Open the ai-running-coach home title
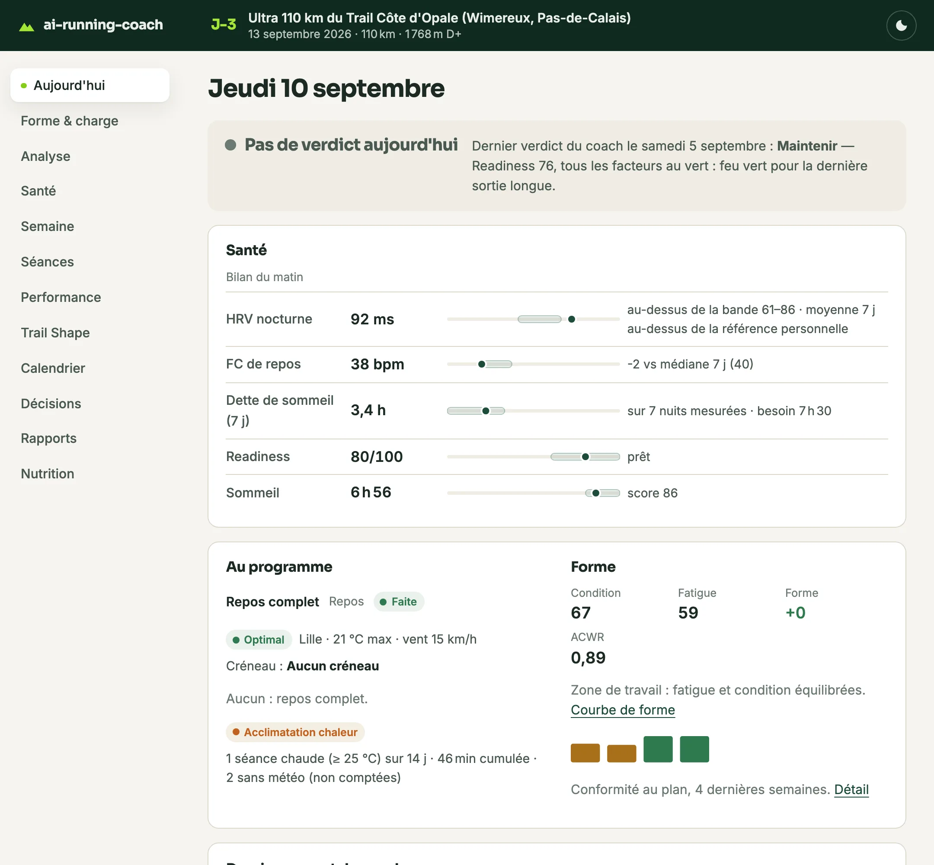 coord(103,24)
